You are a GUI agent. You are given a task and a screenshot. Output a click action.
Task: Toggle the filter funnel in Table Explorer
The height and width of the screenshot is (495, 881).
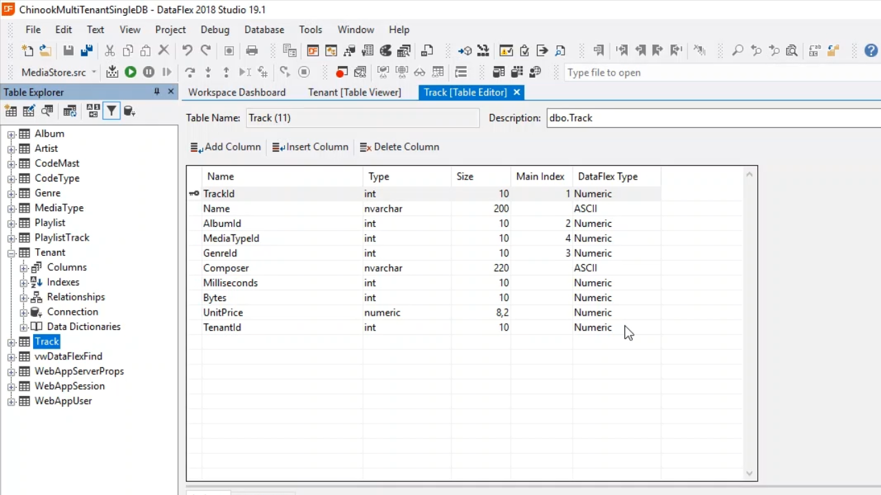(x=111, y=111)
